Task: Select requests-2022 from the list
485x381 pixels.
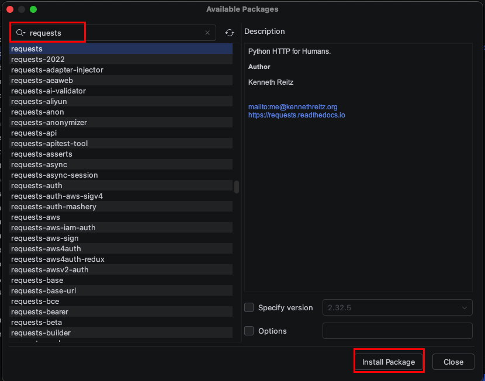Action: tap(38, 60)
